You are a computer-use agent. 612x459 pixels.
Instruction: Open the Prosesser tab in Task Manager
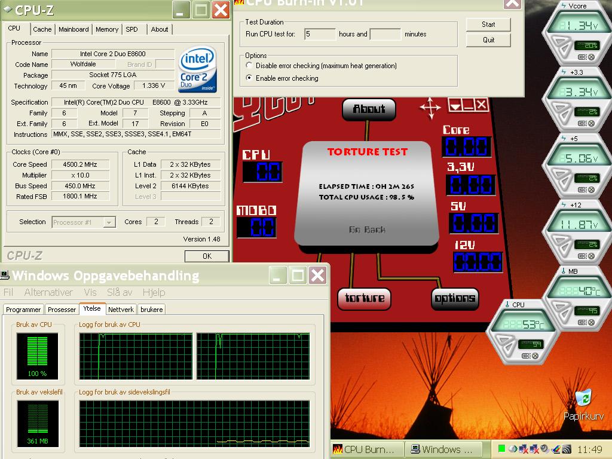point(62,310)
